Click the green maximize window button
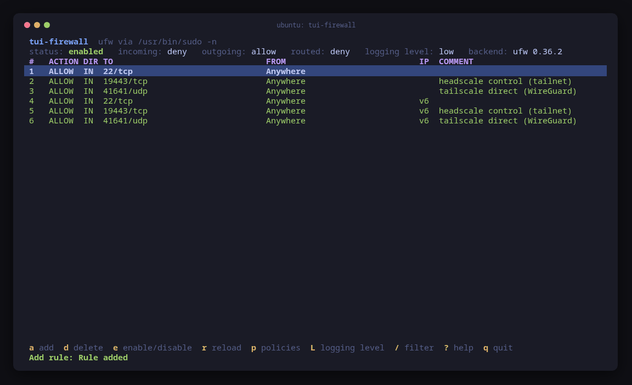The height and width of the screenshot is (385, 632). click(47, 25)
